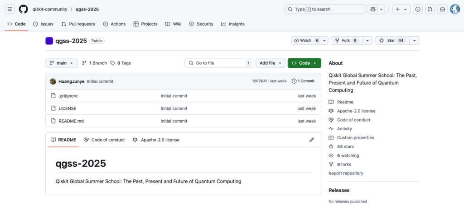Image resolution: width=464 pixels, height=208 pixels.
Task: Expand the Star lists dropdown arrow
Action: click(x=415, y=41)
